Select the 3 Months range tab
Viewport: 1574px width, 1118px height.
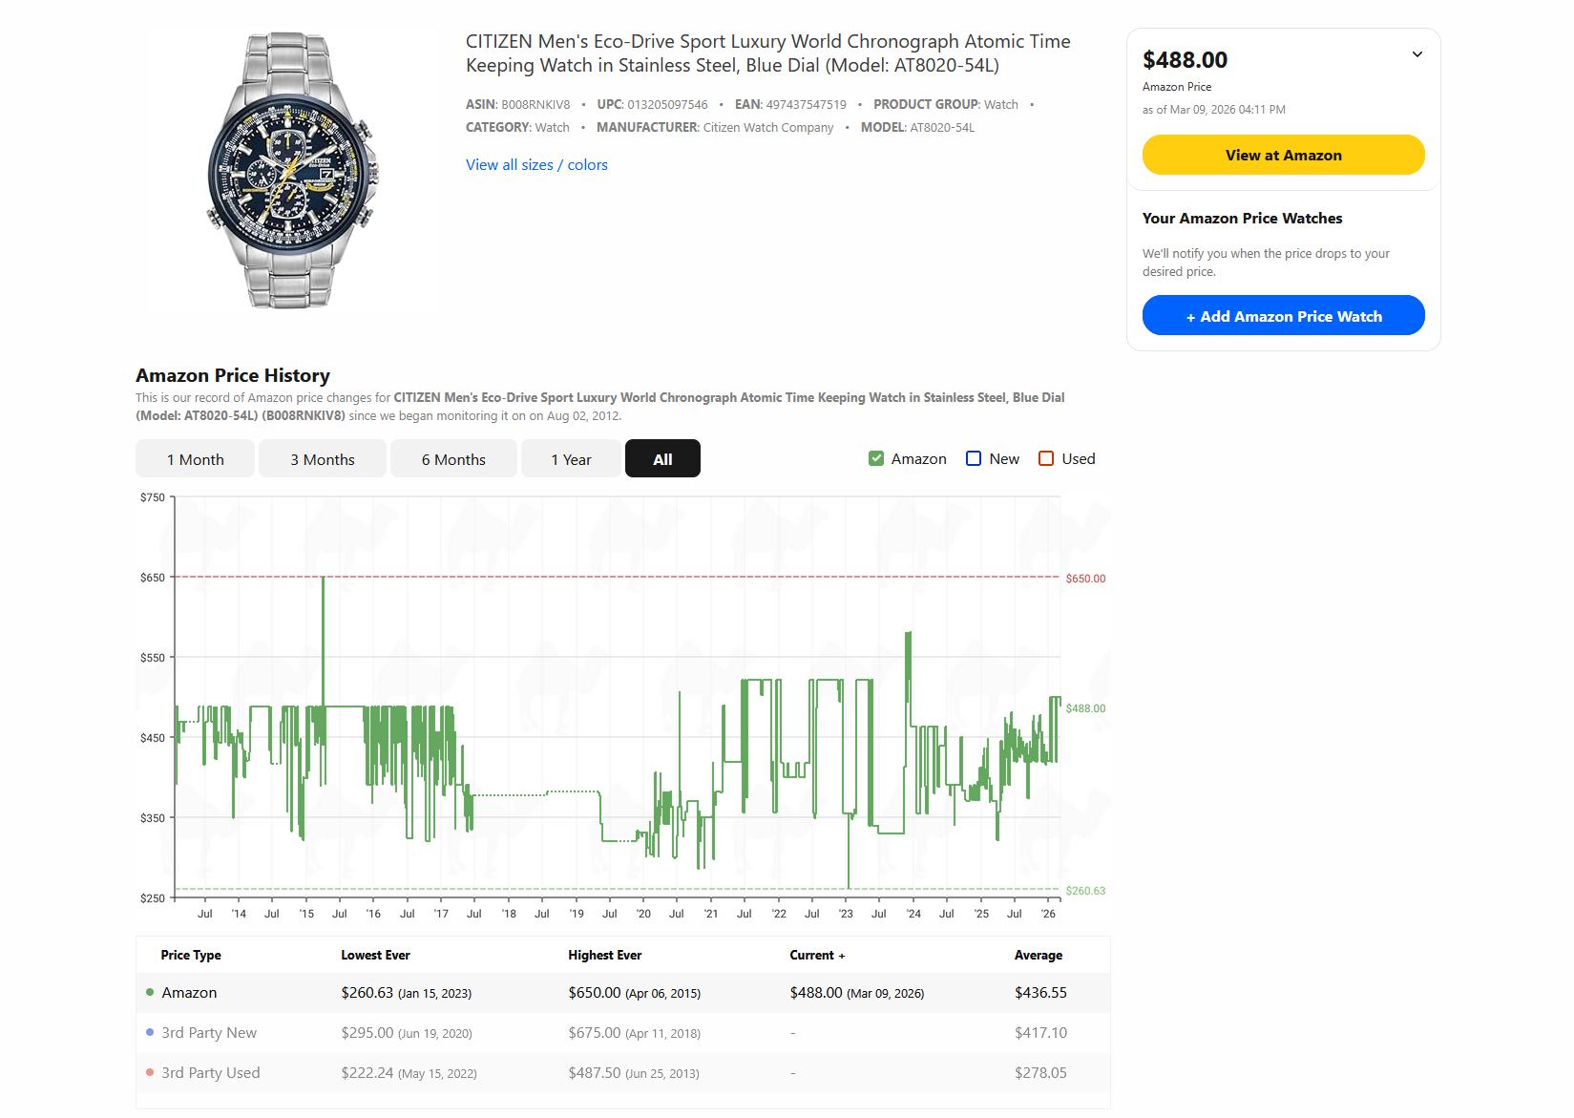pos(323,459)
